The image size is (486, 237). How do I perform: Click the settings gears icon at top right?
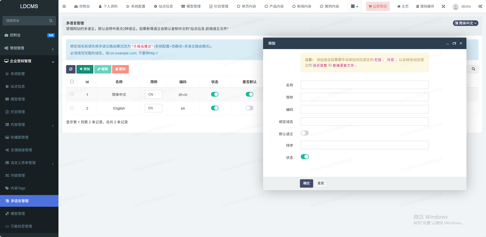click(480, 6)
